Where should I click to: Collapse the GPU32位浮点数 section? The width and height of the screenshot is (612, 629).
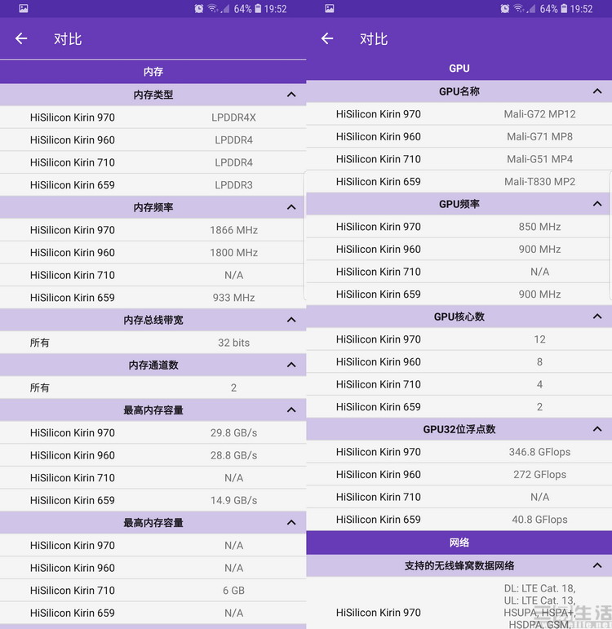point(597,429)
